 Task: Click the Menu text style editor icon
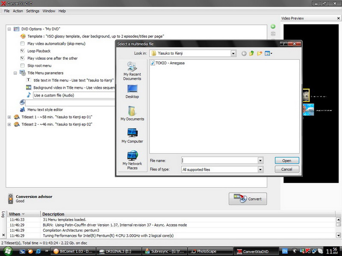coord(22,110)
